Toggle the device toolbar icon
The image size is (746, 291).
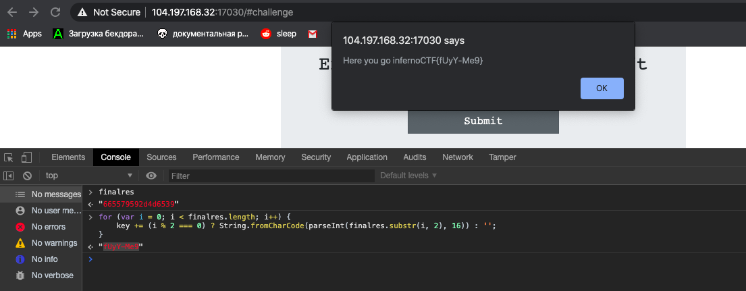coord(26,157)
